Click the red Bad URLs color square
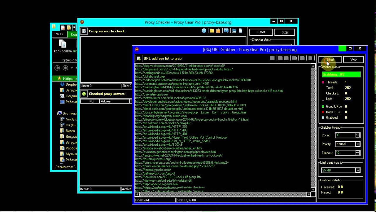The image size is (376, 212). pos(323,112)
